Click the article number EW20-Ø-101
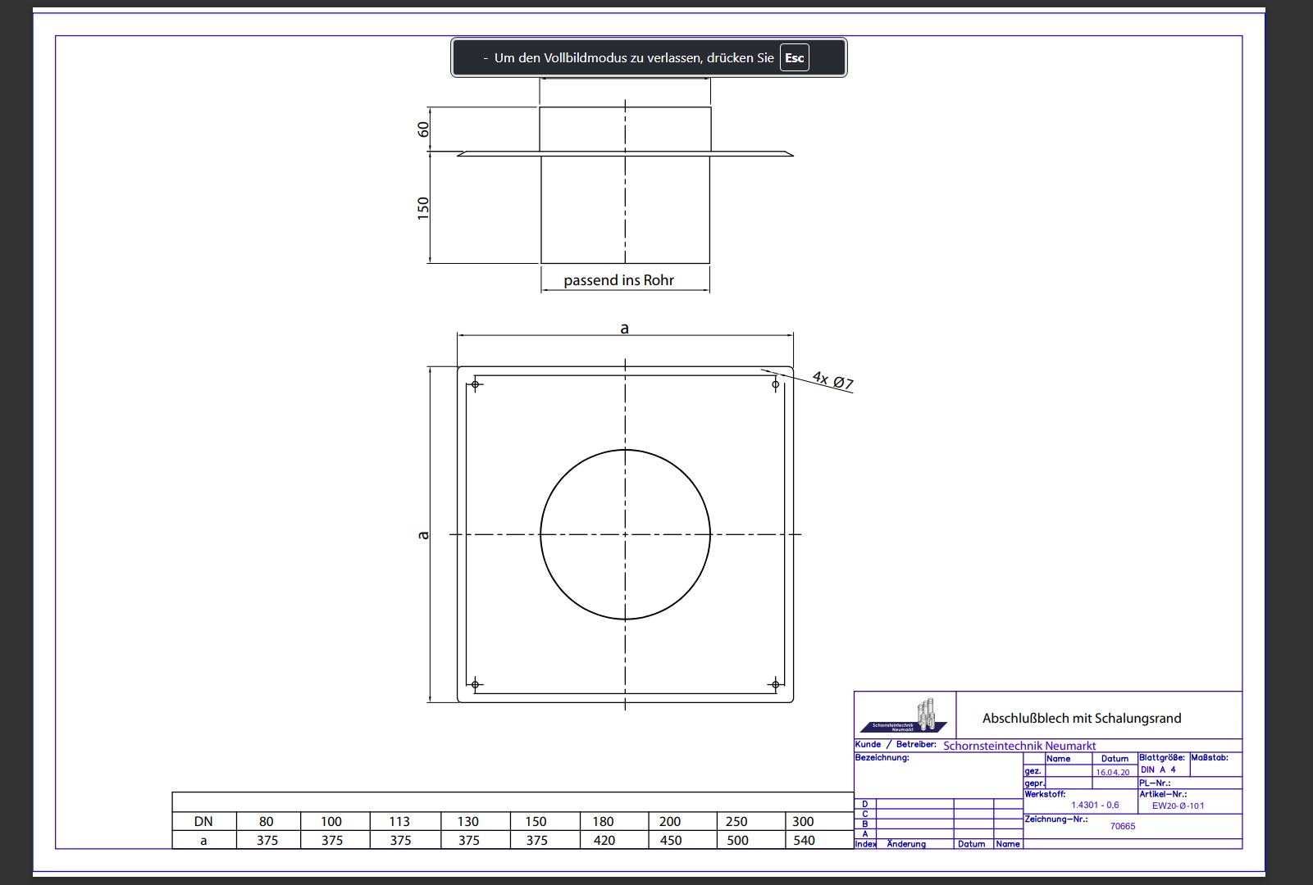The height and width of the screenshot is (885, 1313). (x=1178, y=806)
